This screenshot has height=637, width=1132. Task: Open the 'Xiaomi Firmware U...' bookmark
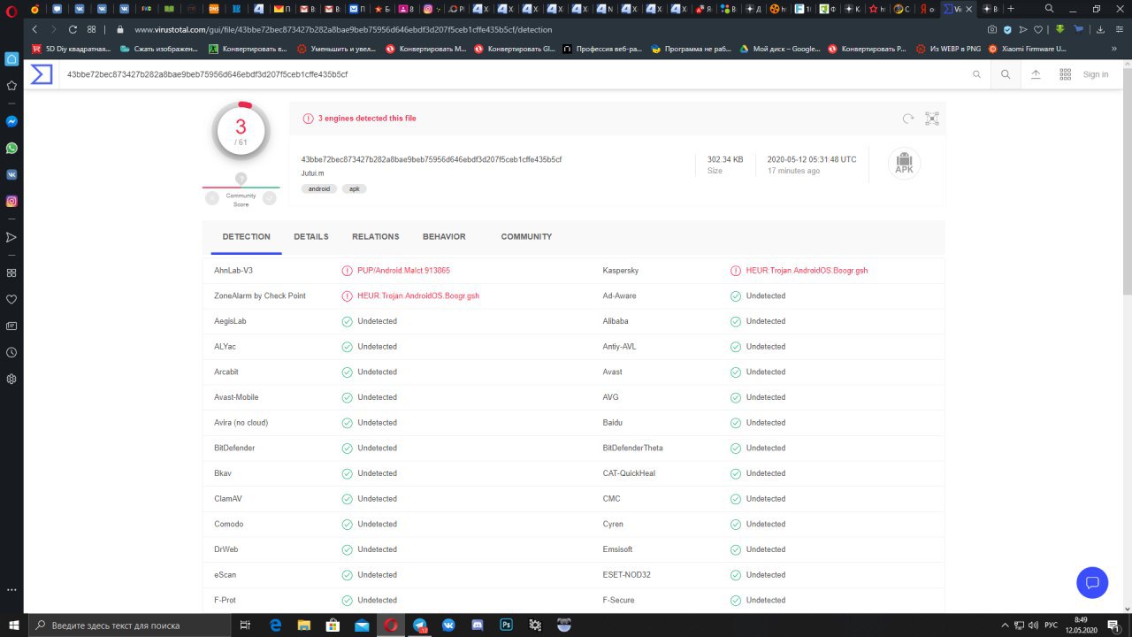[x=1027, y=49]
